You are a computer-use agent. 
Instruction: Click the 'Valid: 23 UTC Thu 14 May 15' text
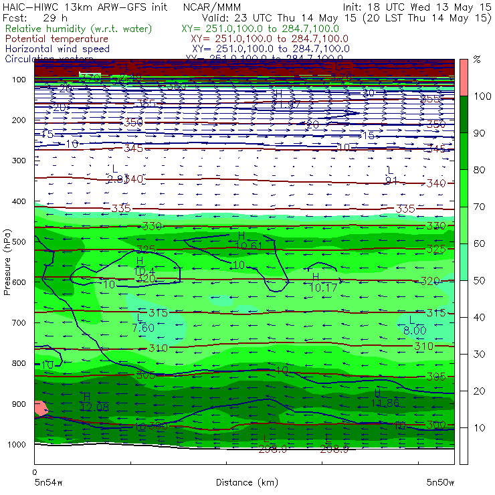279,17
